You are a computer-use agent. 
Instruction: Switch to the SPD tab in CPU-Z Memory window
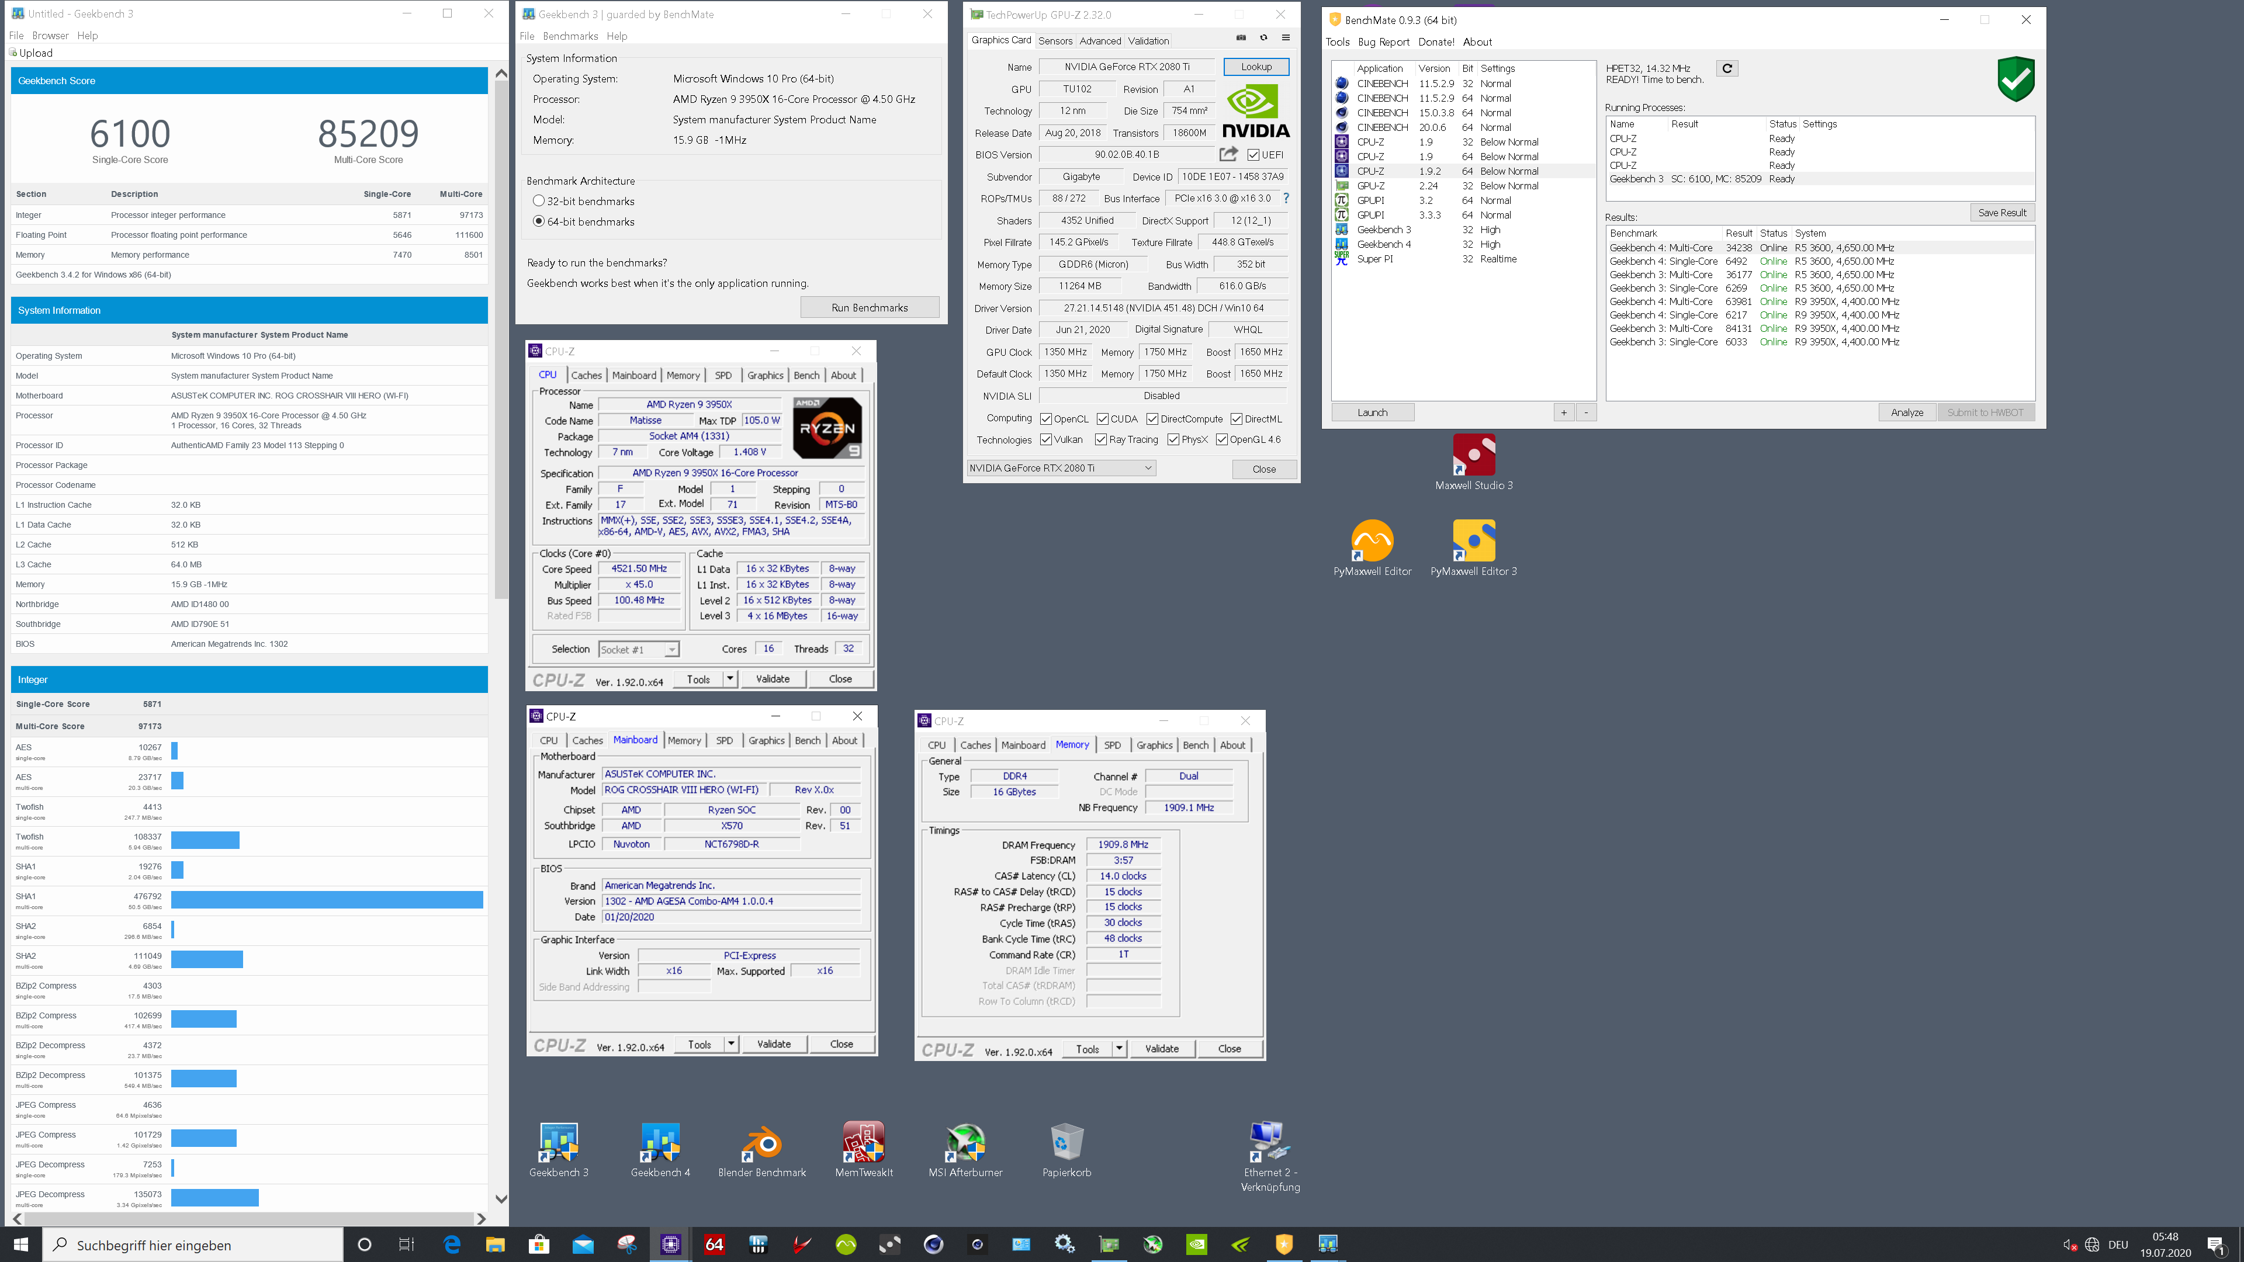click(x=1113, y=746)
